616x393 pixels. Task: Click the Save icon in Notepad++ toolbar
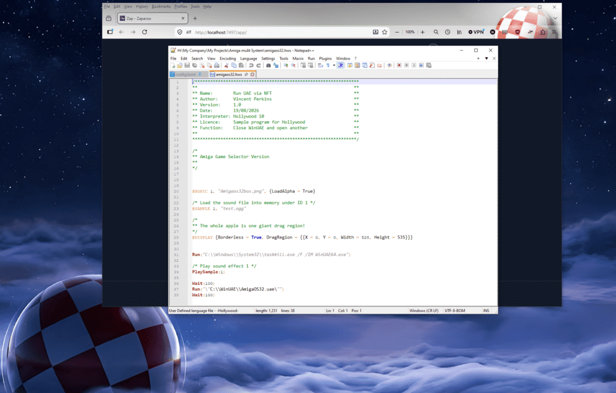tap(187, 65)
